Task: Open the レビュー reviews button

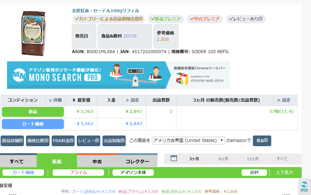Action: 88,141
